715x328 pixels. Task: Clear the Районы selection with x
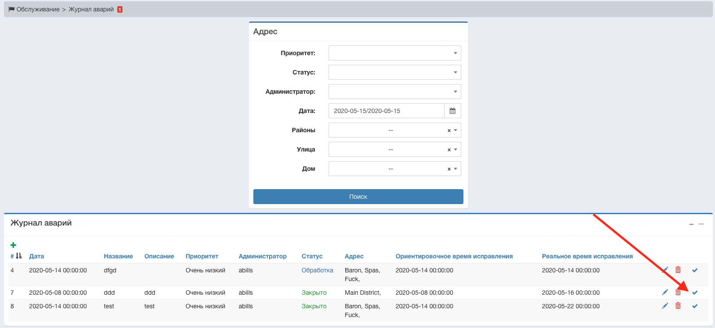pyautogui.click(x=449, y=130)
